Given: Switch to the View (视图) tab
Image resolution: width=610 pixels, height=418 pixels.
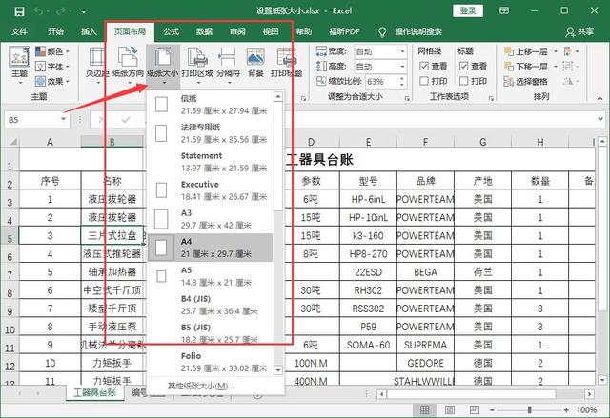Looking at the screenshot, I should click(x=271, y=31).
